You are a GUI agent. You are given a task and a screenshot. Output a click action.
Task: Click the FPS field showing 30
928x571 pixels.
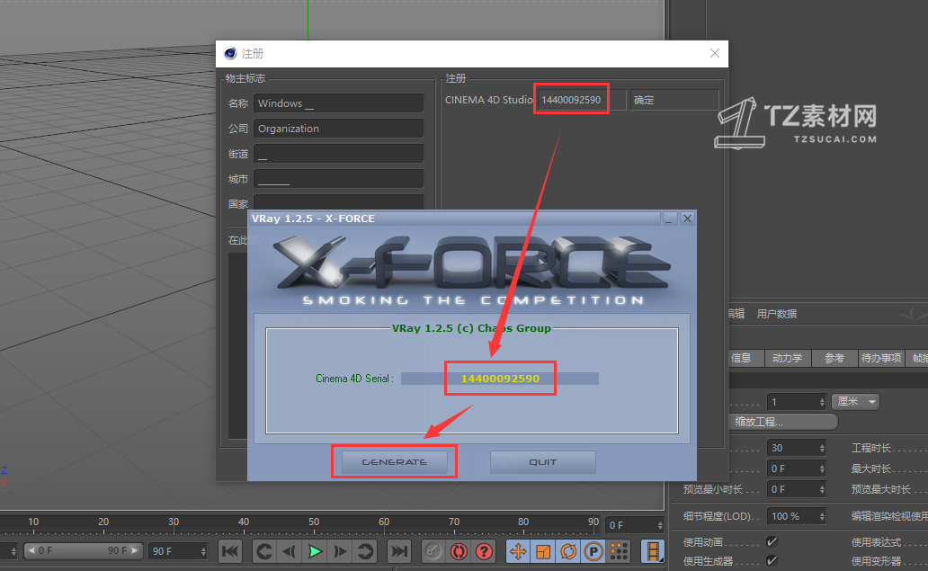[792, 448]
